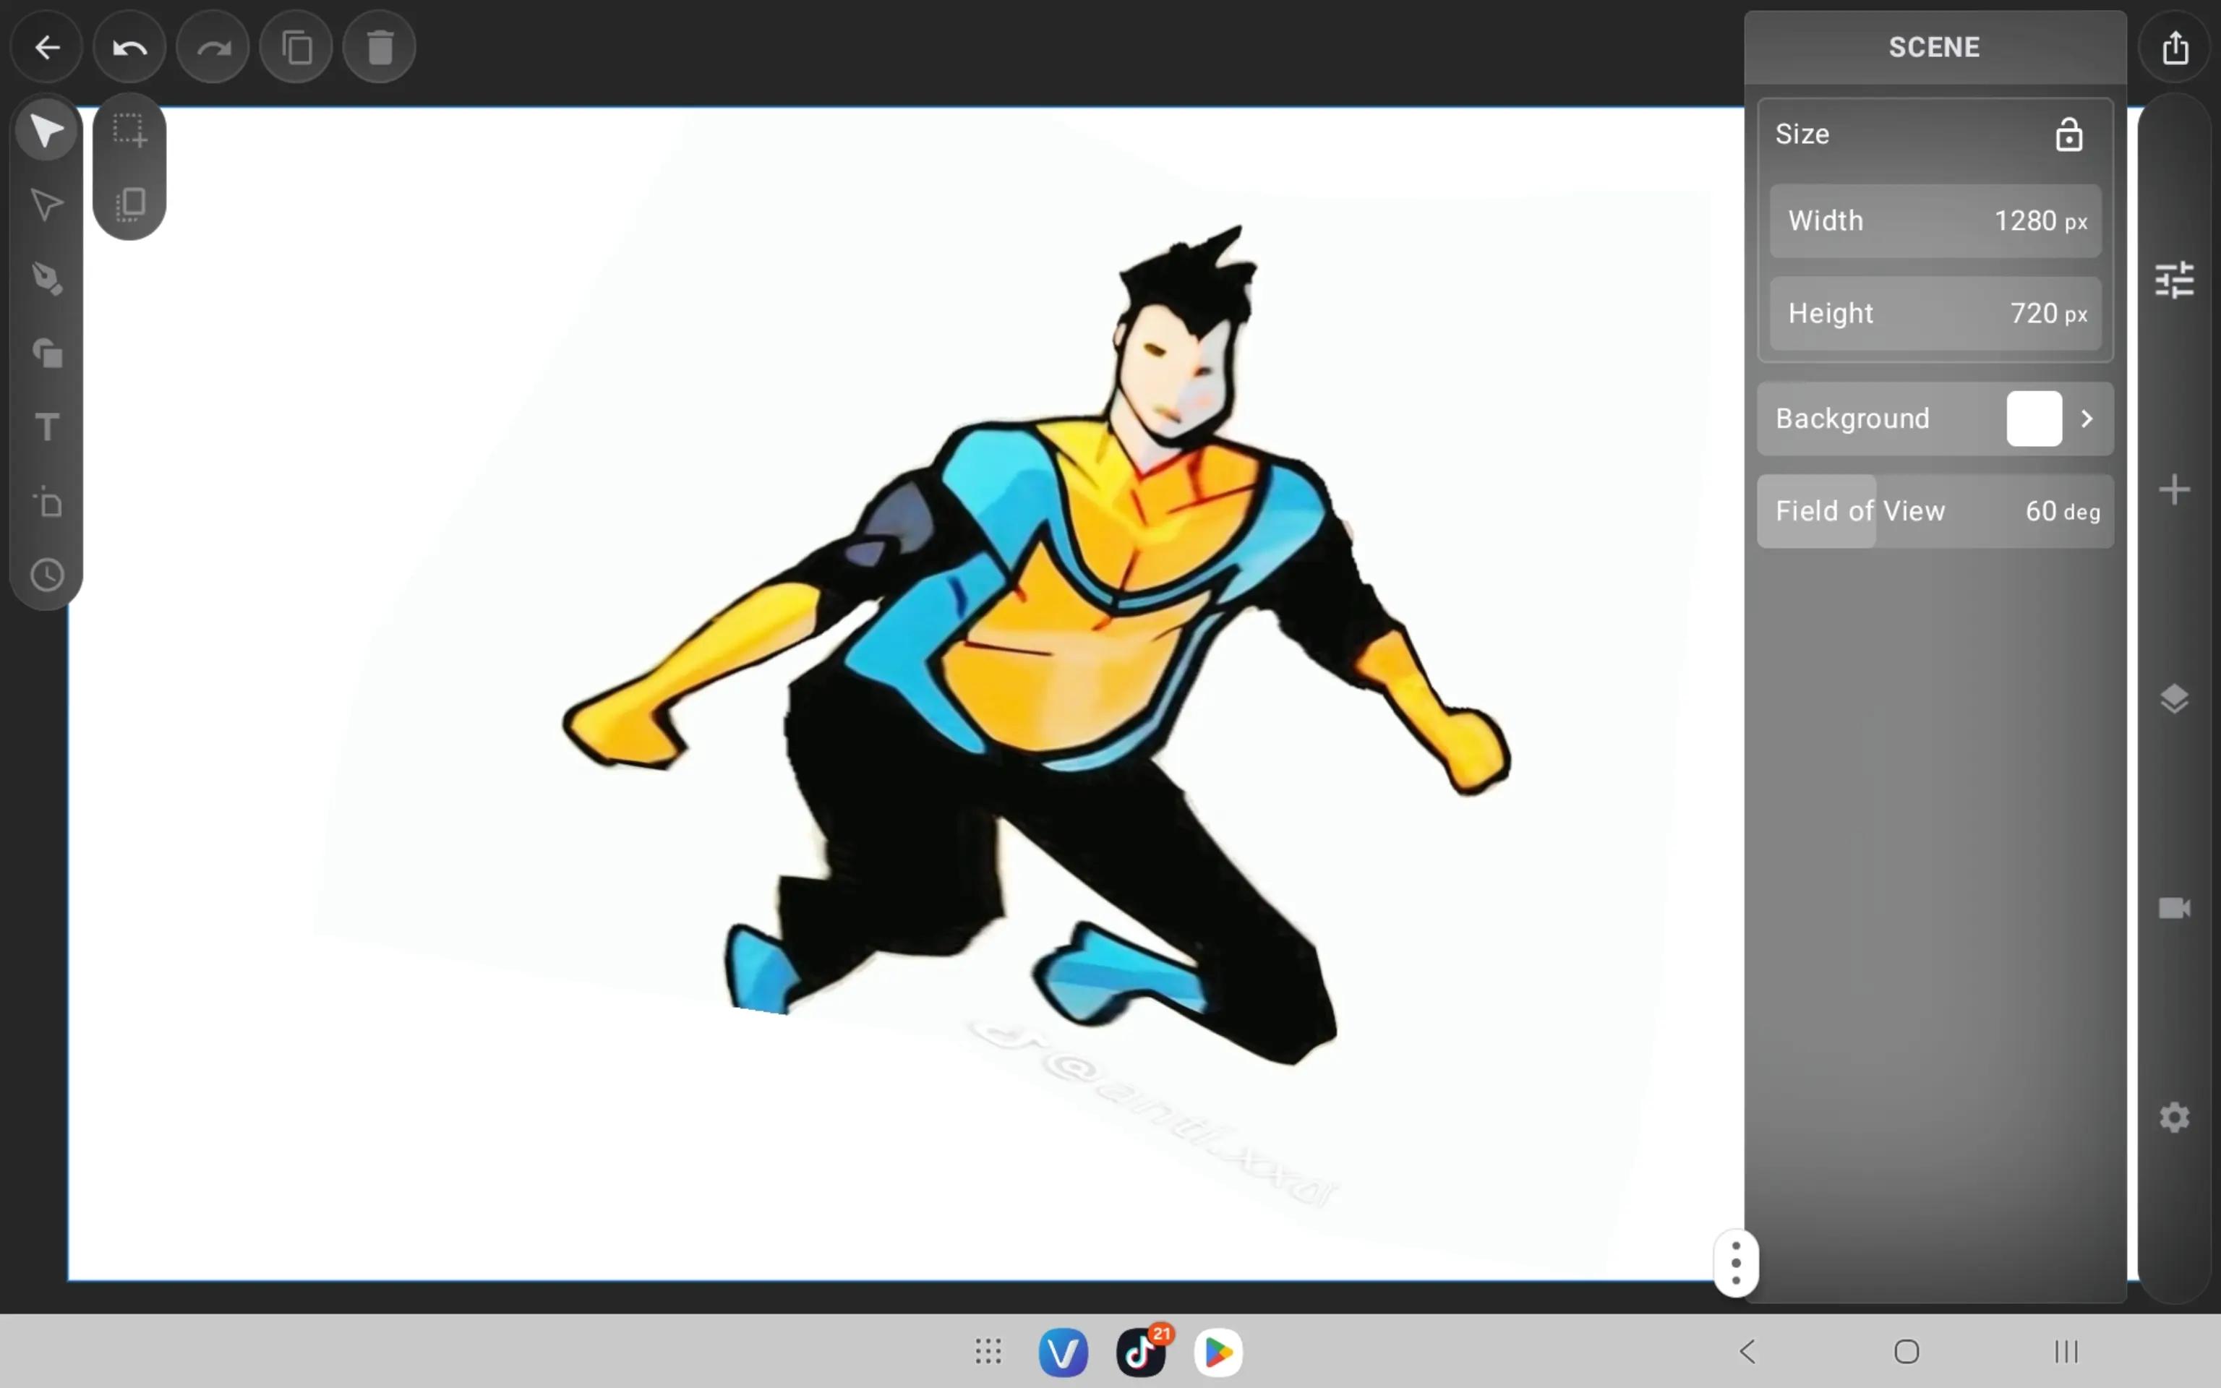Image resolution: width=2221 pixels, height=1388 pixels.
Task: Open the shapes tool
Action: click(47, 353)
